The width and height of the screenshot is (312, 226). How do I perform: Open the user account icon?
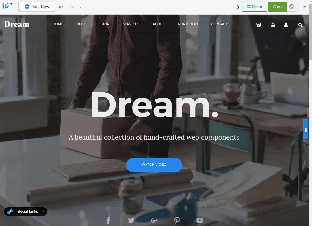pos(286,25)
